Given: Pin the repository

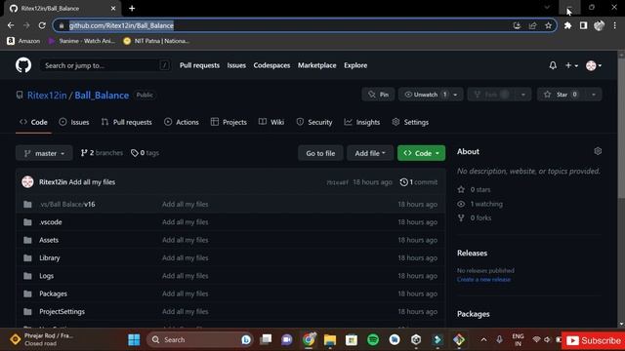Looking at the screenshot, I should (378, 95).
